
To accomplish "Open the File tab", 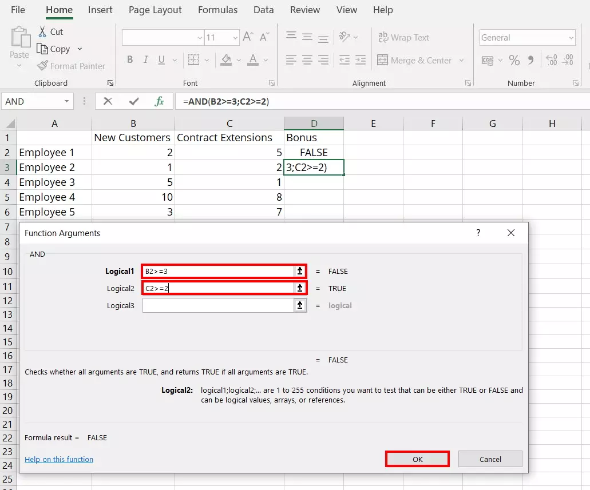I will [18, 10].
